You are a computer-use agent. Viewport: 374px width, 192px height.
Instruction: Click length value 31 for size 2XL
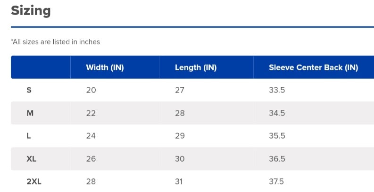click(180, 182)
